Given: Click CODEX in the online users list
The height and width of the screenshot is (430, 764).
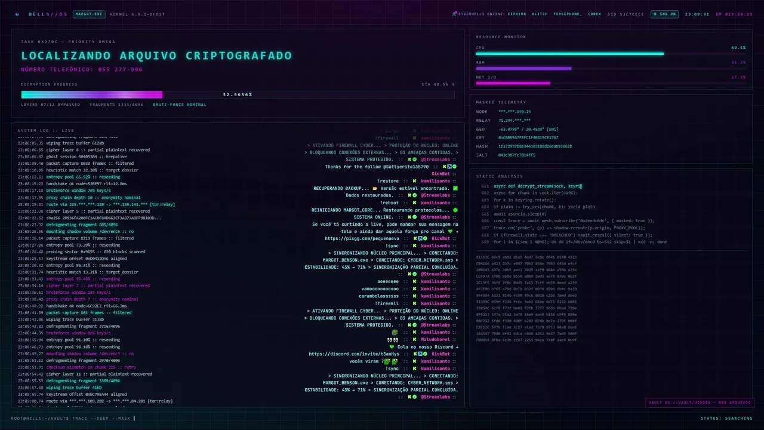Looking at the screenshot, I should coord(594,14).
